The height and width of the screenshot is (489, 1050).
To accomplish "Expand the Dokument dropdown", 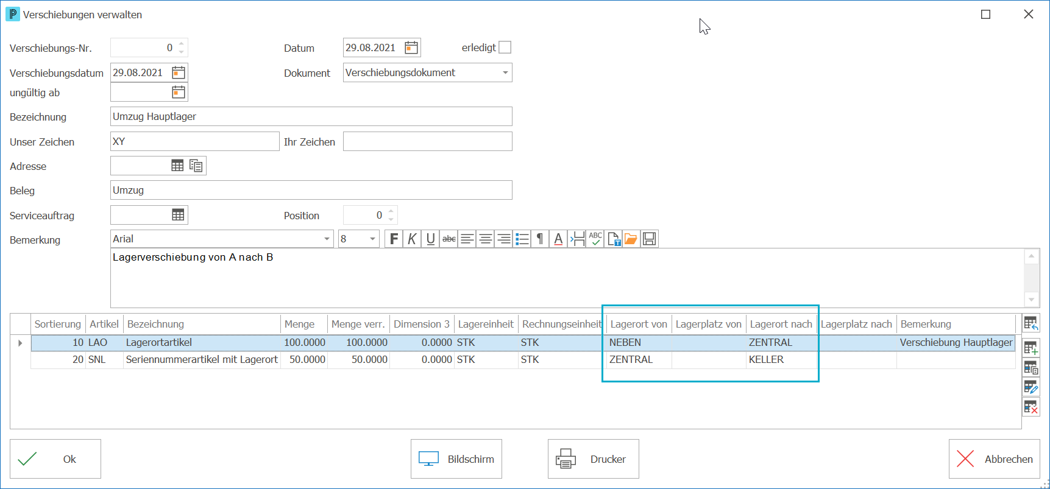I will tap(505, 72).
